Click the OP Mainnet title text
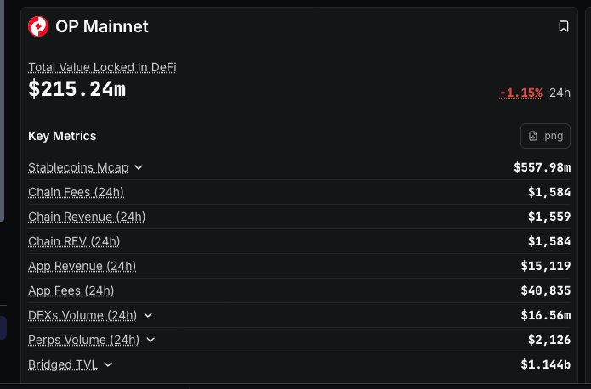The height and width of the screenshot is (389, 591). (102, 26)
